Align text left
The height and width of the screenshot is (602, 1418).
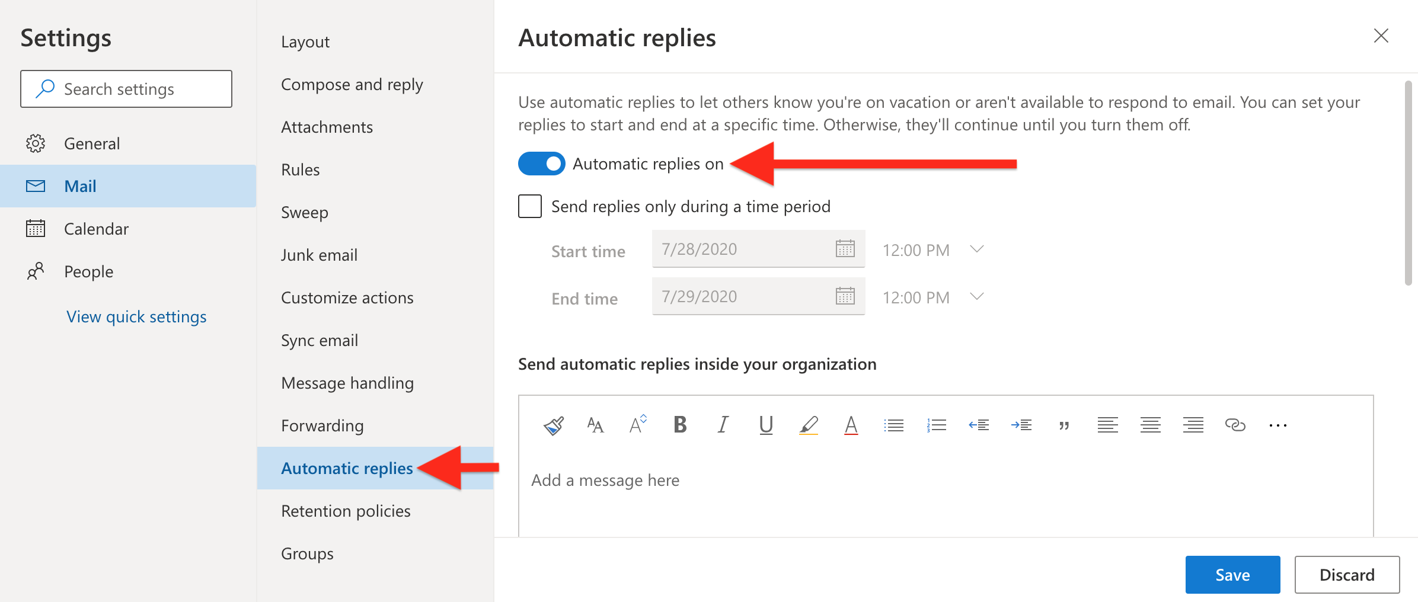click(x=1107, y=425)
